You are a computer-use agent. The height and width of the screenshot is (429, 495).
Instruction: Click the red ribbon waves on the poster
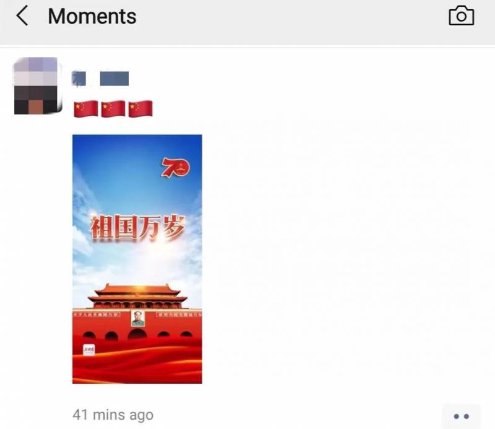[x=137, y=363]
